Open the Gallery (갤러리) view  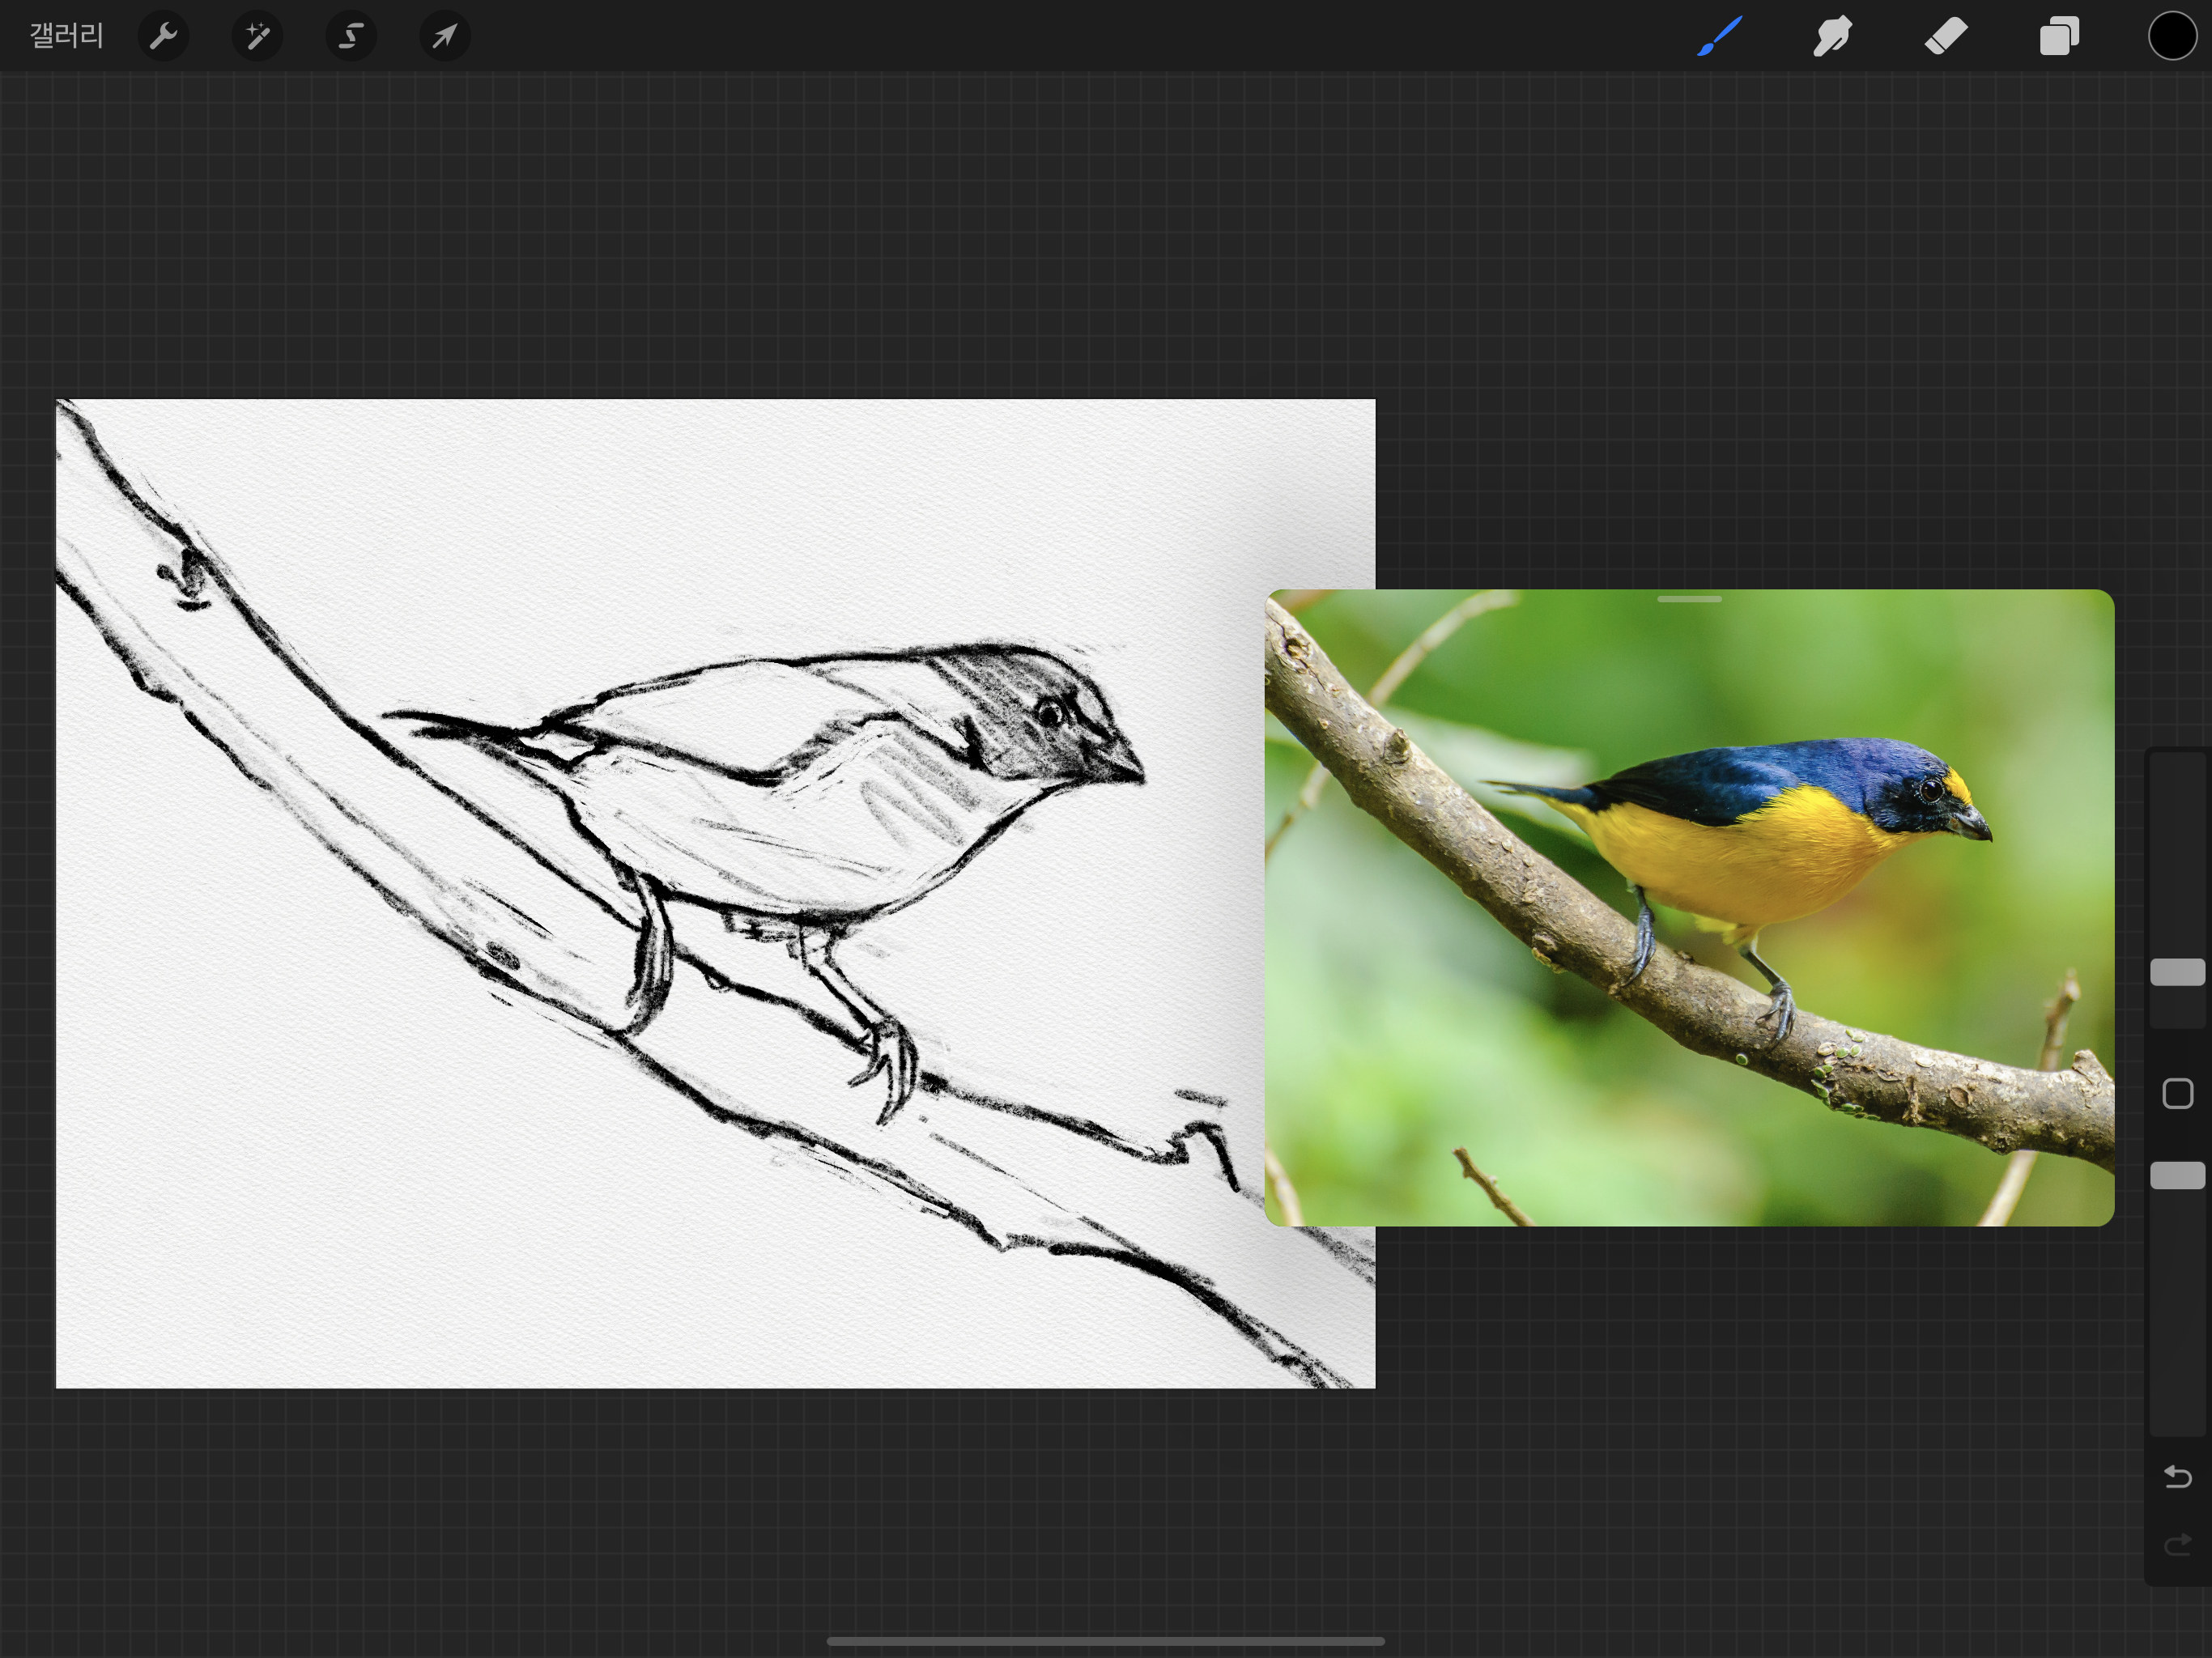tap(66, 36)
